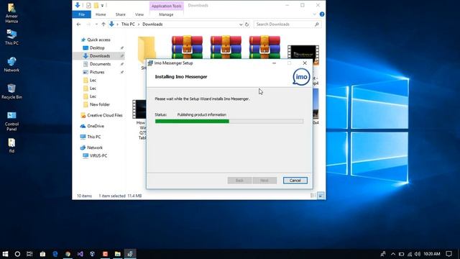The height and width of the screenshot is (259, 460).
Task: Minimize the Imo Messenger Setup window
Action: (274, 63)
